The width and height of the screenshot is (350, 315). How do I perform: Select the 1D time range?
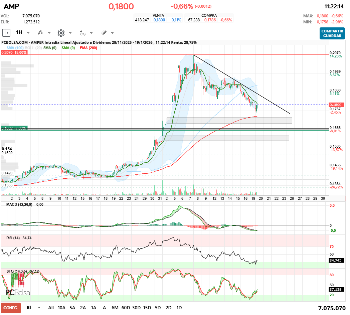[x=179, y=308]
